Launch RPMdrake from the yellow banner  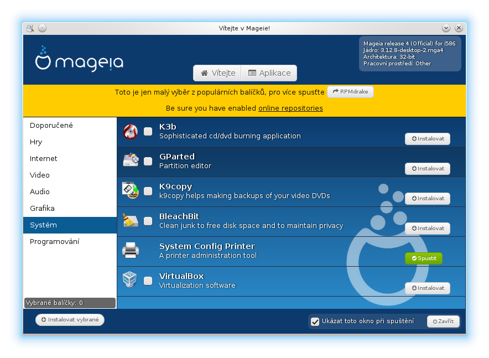coord(350,92)
